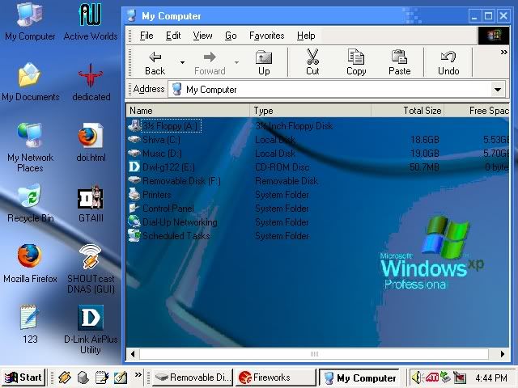
Task: Open the Edit menu
Action: pos(173,36)
